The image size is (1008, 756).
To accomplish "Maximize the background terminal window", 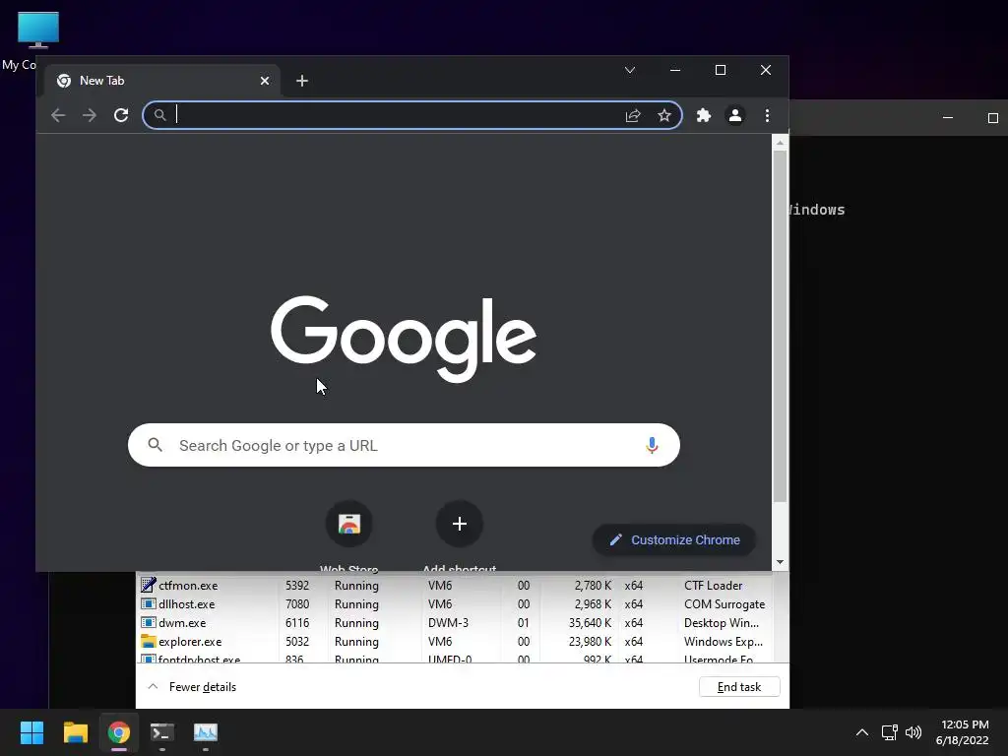I will [x=992, y=118].
